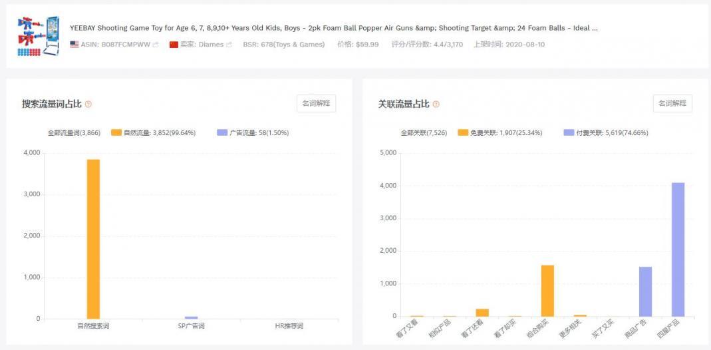Open external link icon beside seller Diames
The image size is (711, 350).
[x=229, y=45]
